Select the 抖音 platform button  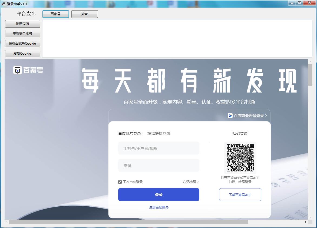(x=84, y=14)
